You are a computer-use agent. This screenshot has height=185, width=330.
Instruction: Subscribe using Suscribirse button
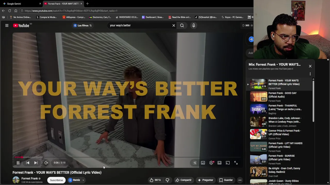click(56, 180)
